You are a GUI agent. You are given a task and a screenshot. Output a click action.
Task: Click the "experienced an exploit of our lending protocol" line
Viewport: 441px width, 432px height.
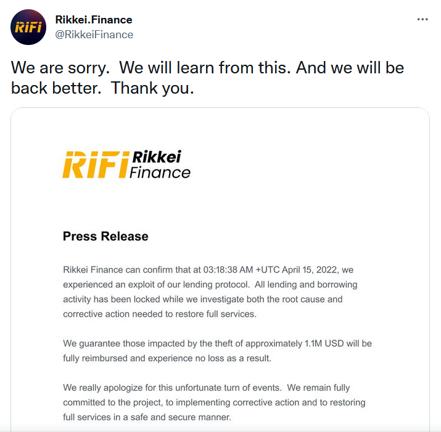tap(156, 285)
